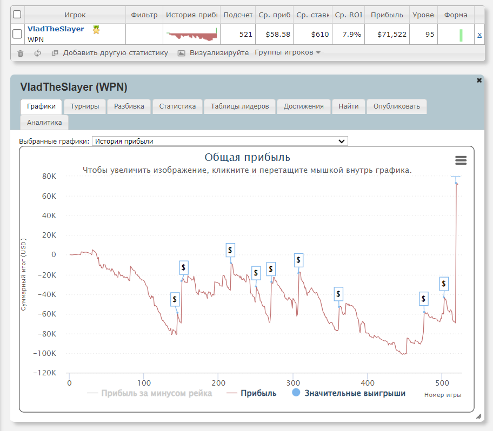Switch to the 'Турниры' tab
This screenshot has height=431, width=493.
85,106
